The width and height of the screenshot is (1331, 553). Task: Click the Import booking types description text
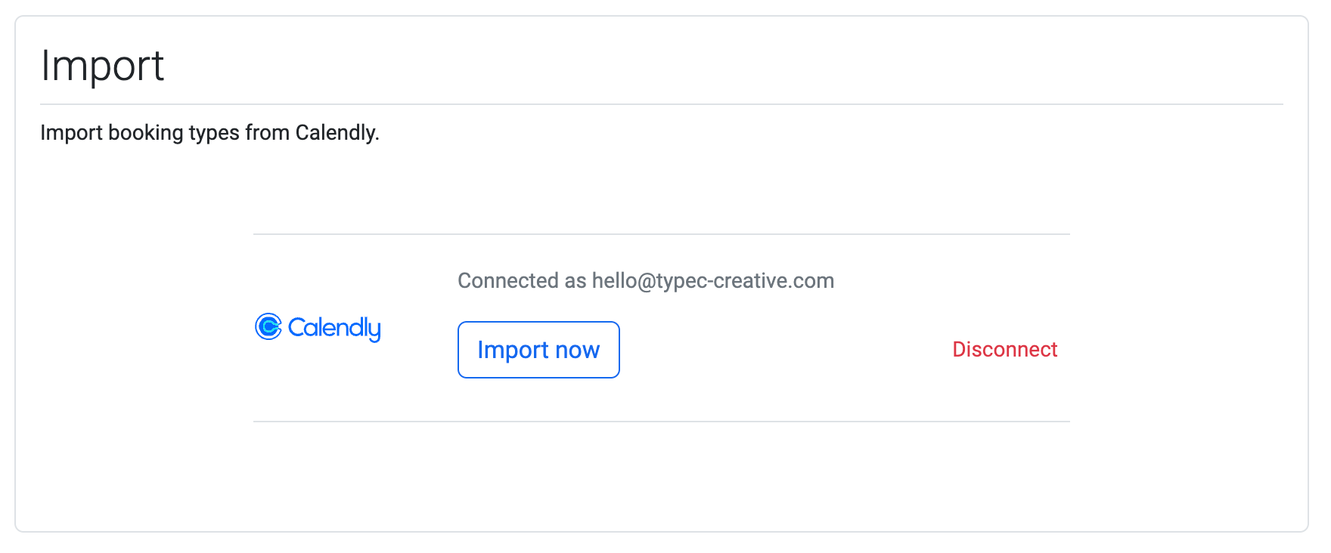[209, 133]
